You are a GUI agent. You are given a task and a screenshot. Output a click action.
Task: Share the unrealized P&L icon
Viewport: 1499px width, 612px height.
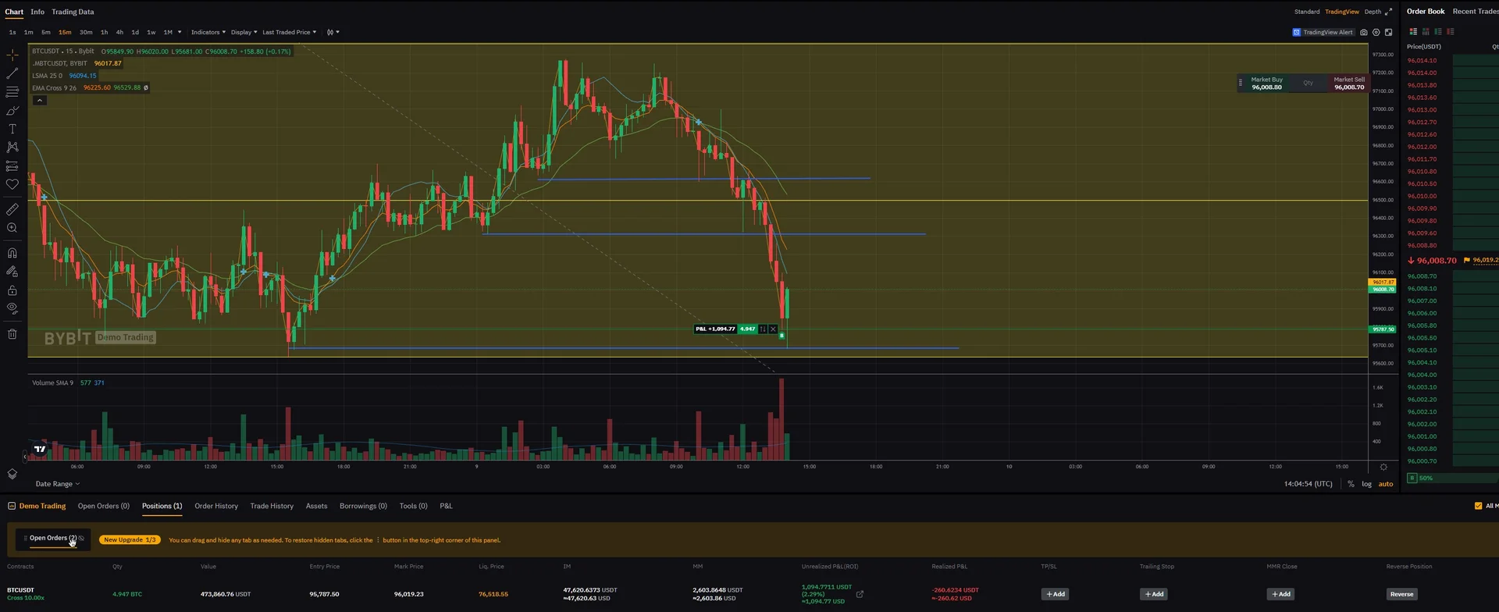860,594
